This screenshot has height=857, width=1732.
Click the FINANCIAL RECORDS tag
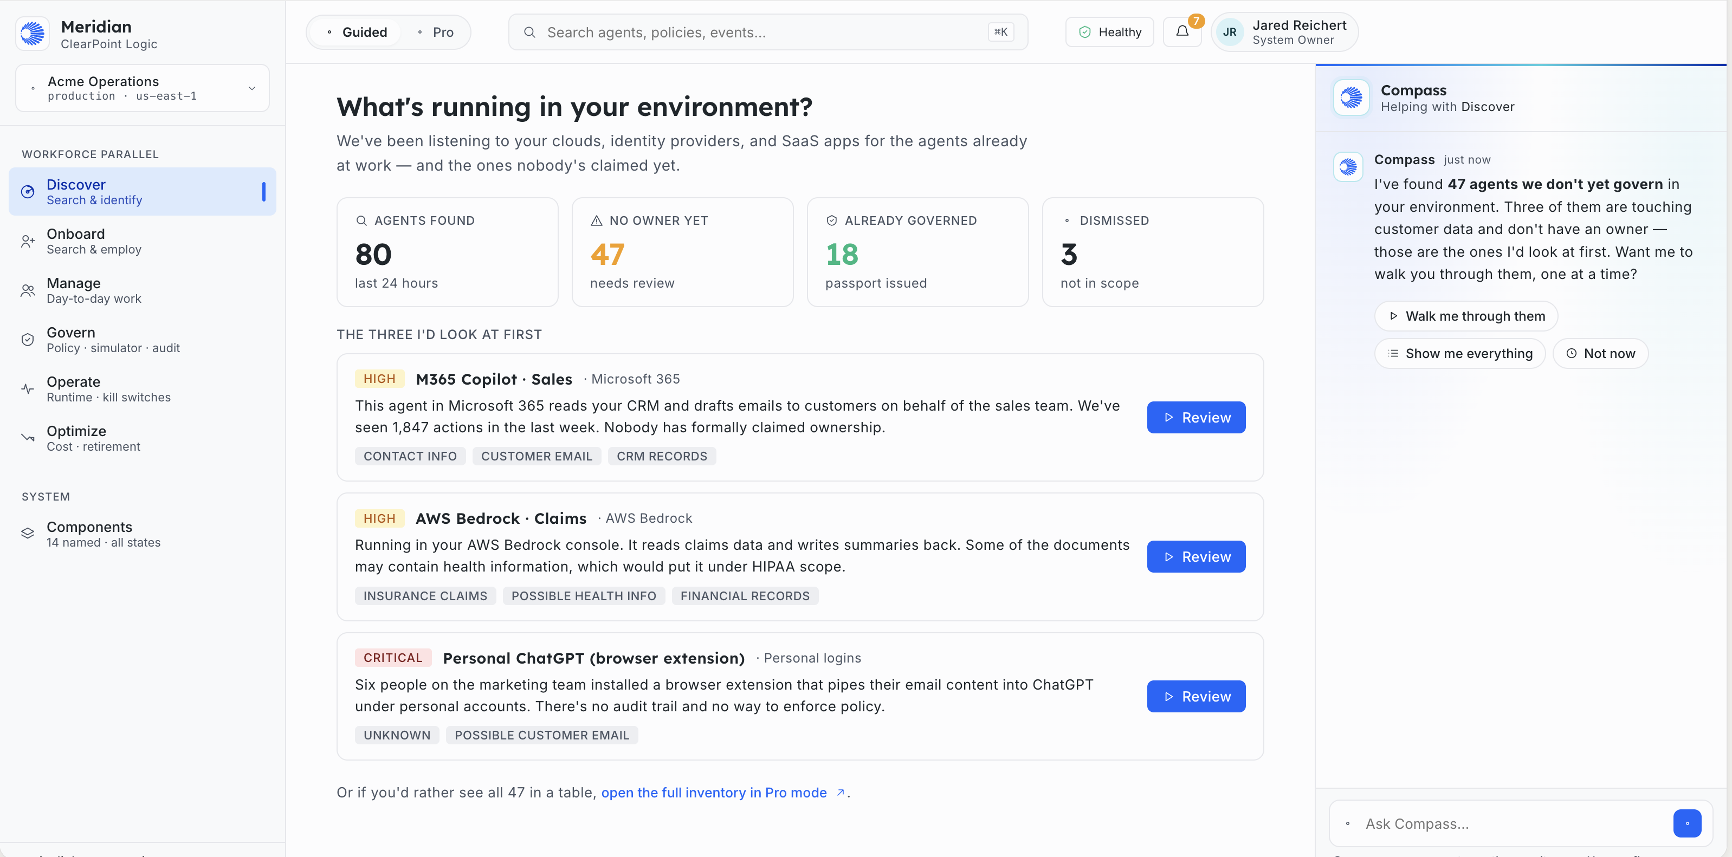click(745, 596)
